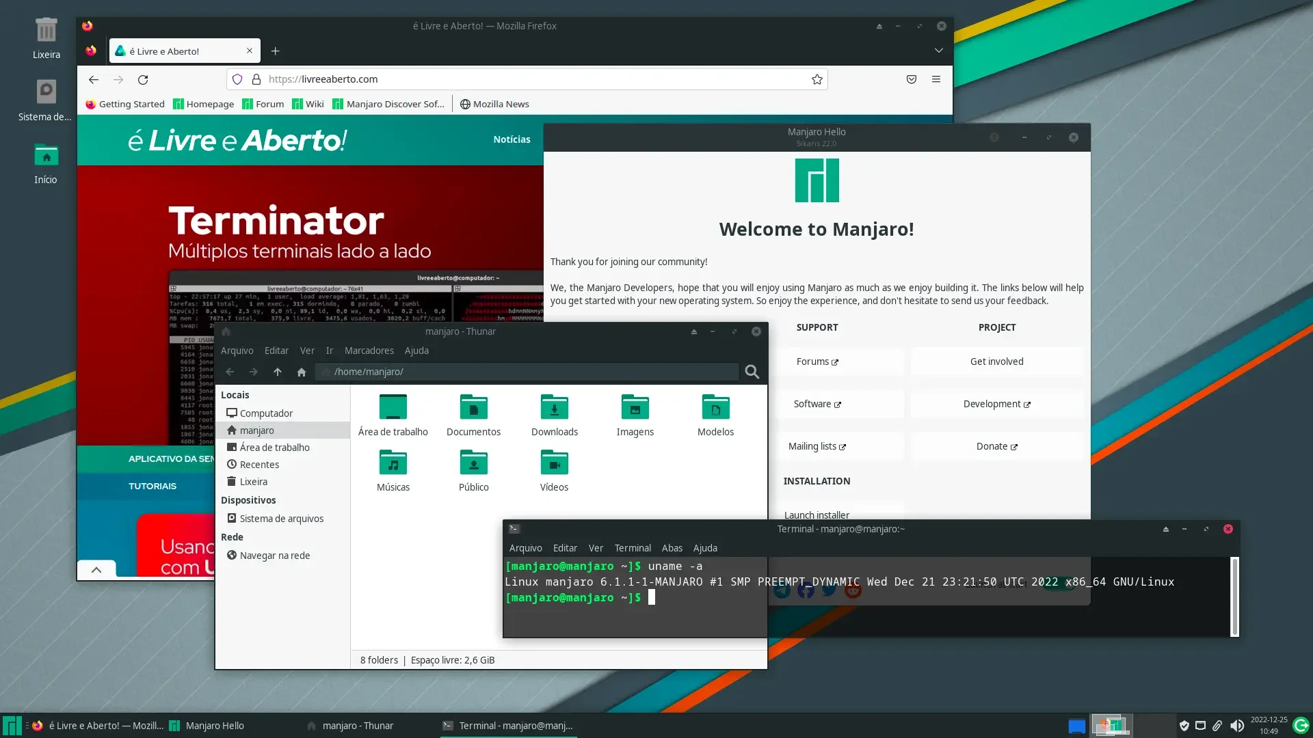
Task: Open the Abas menu in Terminal
Action: coord(672,548)
